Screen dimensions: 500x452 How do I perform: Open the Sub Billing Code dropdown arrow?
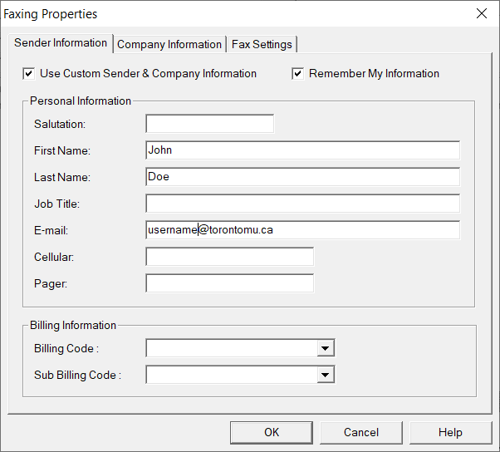pyautogui.click(x=326, y=375)
